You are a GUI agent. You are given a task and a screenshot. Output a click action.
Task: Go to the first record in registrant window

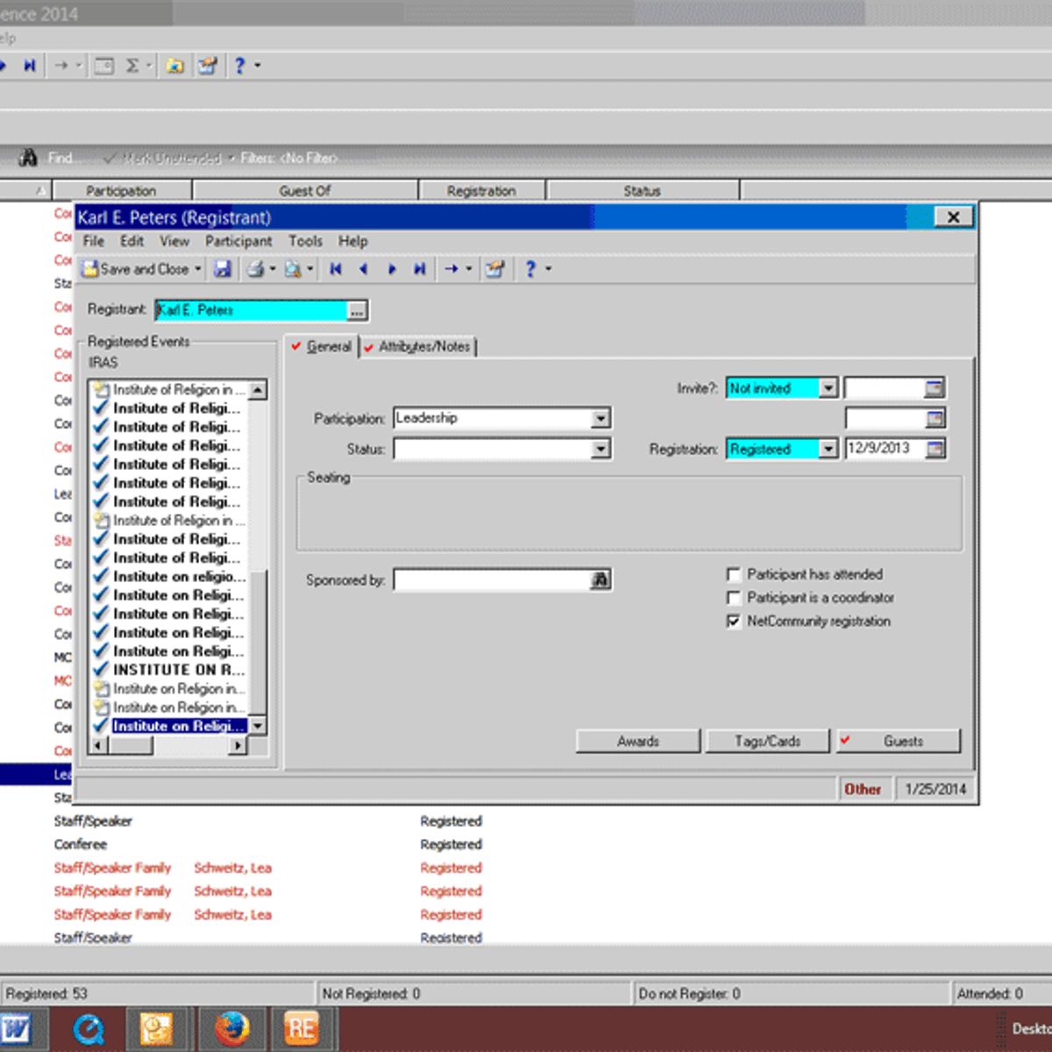click(x=335, y=269)
